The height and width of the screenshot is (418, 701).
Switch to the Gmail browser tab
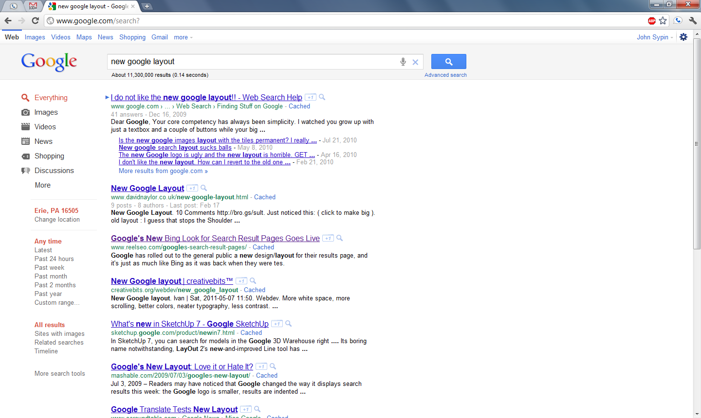point(32,7)
